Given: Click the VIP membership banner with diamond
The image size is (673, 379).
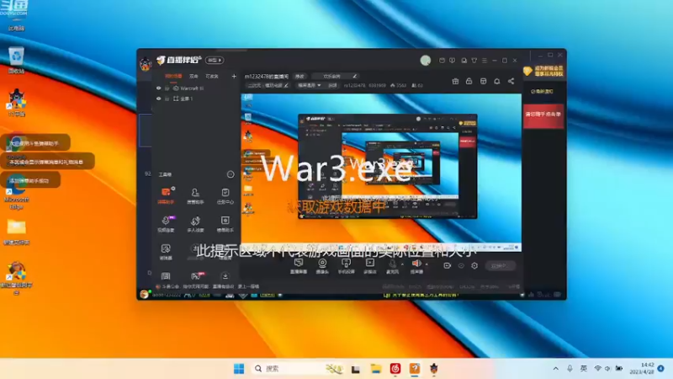Looking at the screenshot, I should [x=543, y=71].
